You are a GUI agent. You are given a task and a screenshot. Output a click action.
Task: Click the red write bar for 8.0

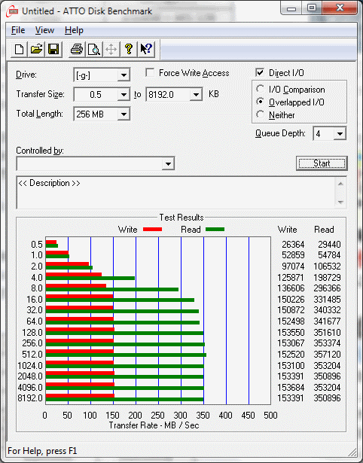(76, 285)
